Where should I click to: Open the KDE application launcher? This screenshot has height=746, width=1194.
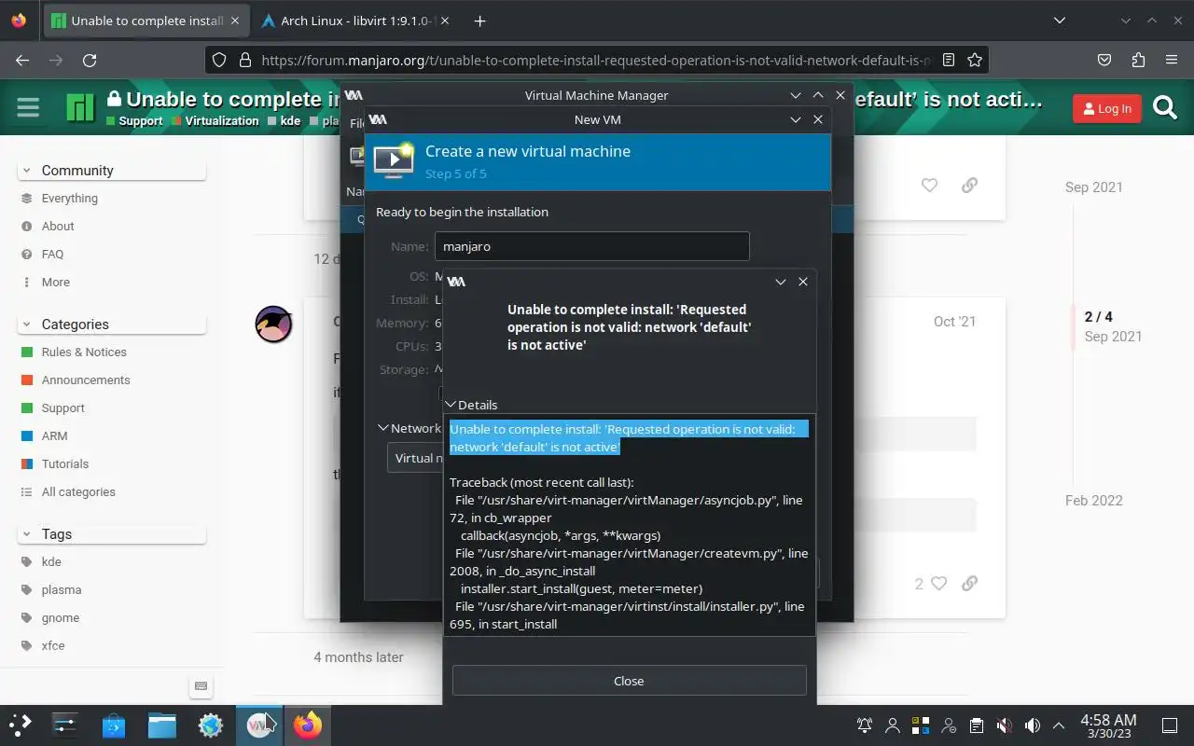21,725
